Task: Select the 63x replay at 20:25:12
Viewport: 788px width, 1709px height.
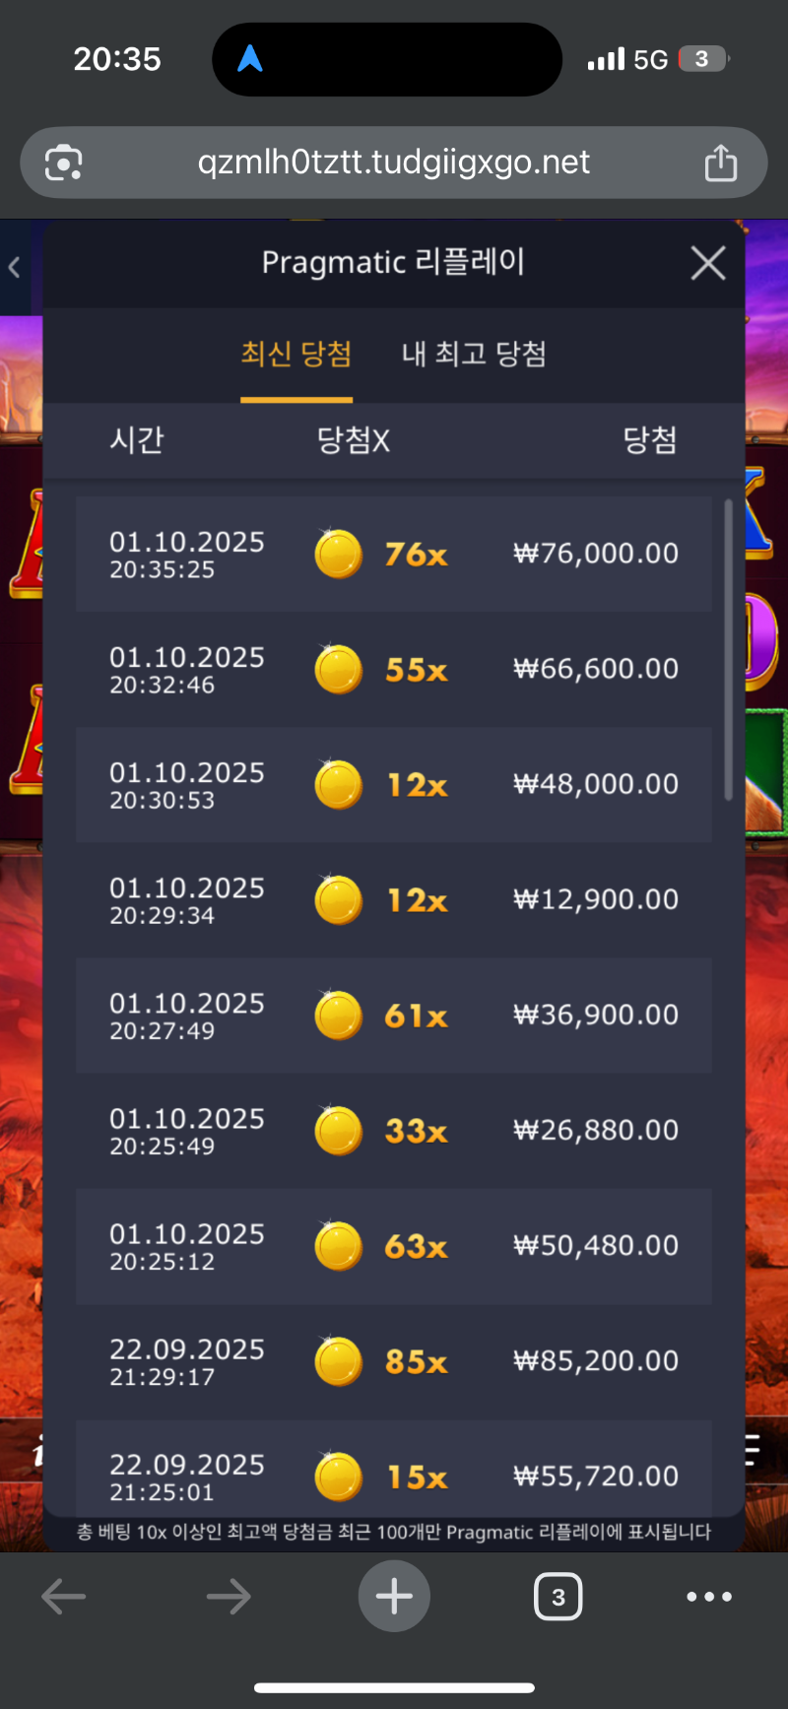Action: click(394, 1246)
